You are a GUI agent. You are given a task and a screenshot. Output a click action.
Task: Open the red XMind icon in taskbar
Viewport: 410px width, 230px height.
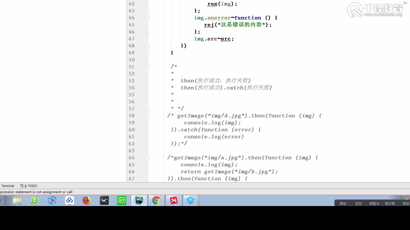174,200
